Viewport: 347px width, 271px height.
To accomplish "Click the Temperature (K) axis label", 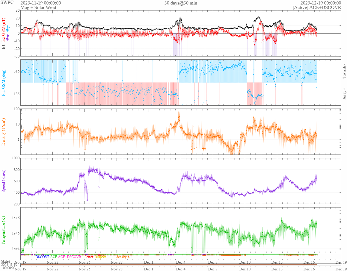I will pos(4,230).
